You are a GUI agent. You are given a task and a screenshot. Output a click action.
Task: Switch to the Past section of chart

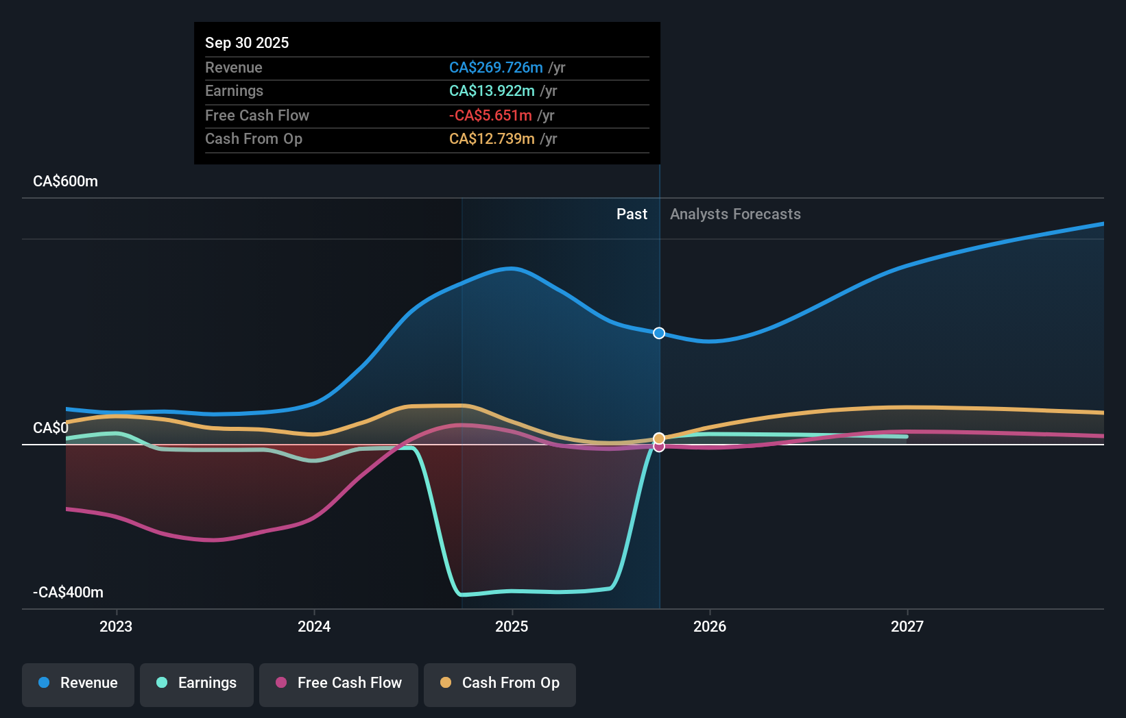[631, 214]
